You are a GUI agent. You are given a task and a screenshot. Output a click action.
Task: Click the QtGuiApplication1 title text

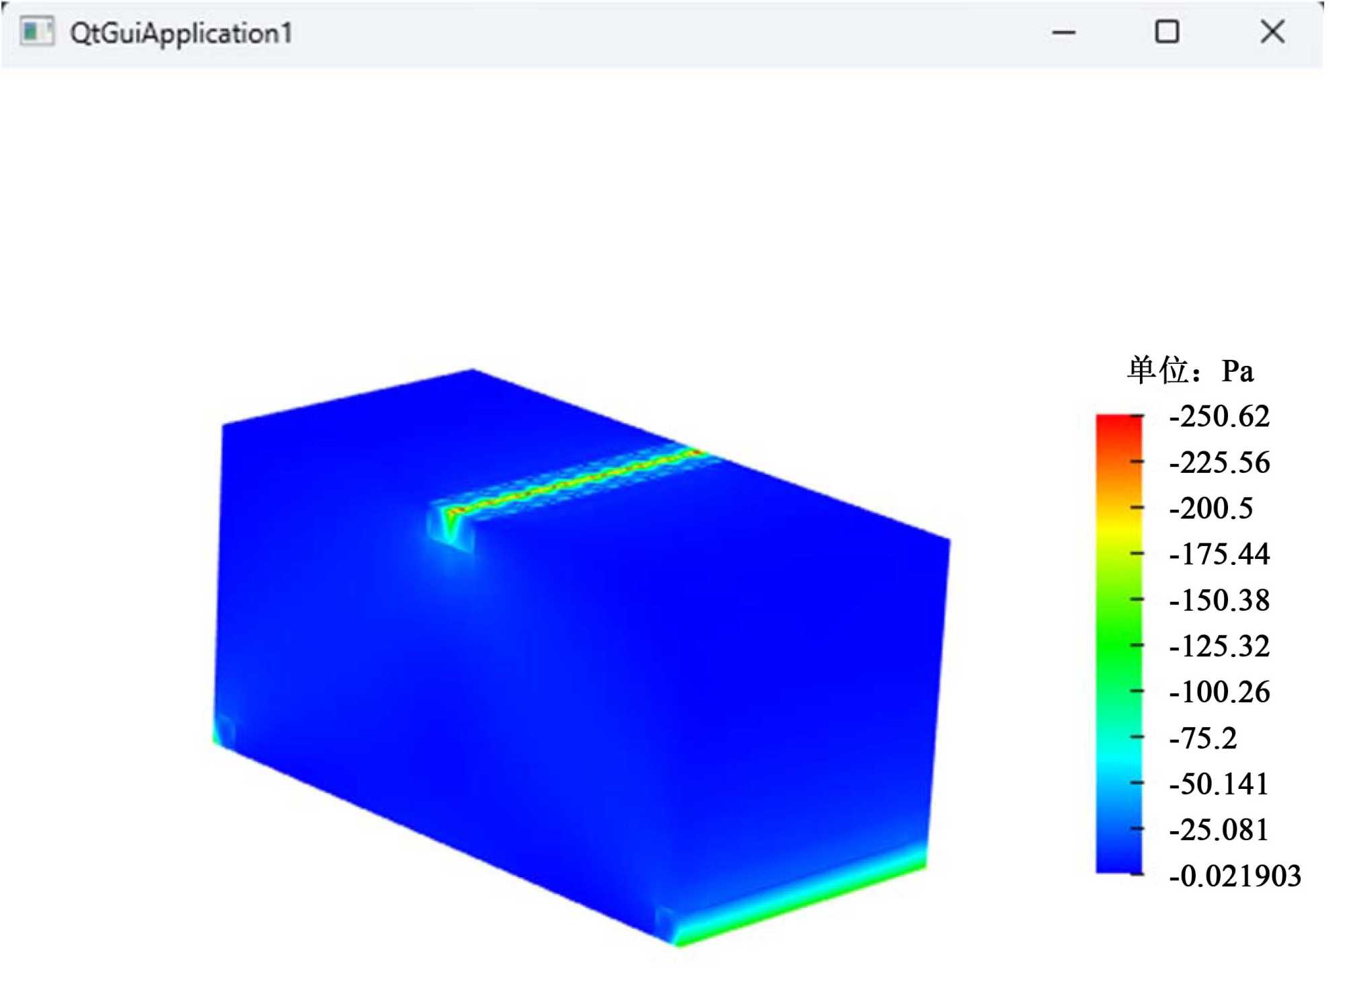click(x=181, y=33)
